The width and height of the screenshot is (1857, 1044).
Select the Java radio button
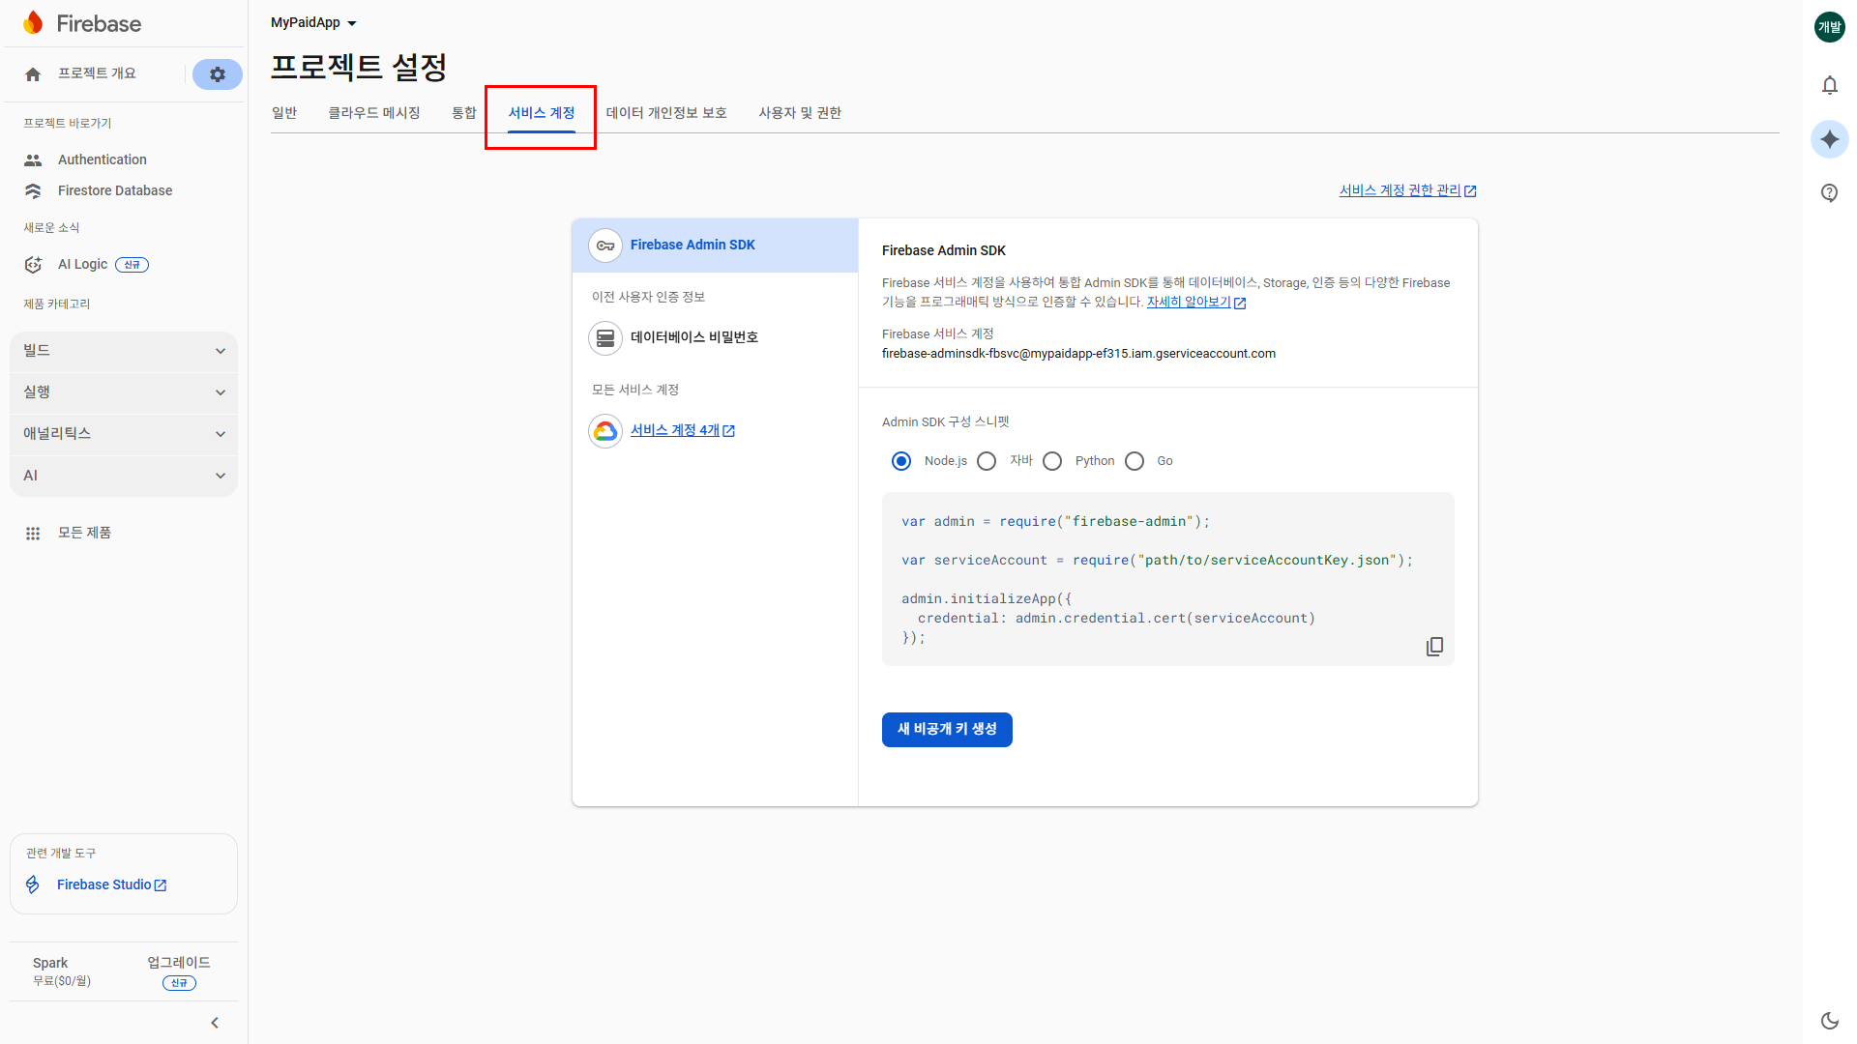pos(987,461)
